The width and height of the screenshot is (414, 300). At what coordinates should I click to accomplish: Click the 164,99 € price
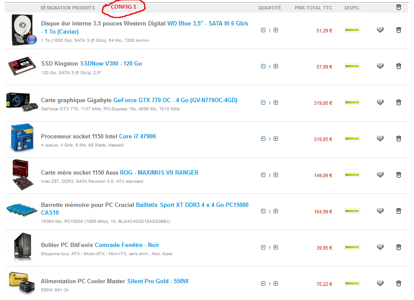[x=323, y=212]
